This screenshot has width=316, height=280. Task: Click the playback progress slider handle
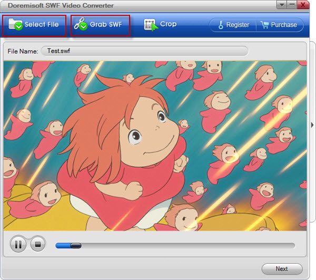76,246
